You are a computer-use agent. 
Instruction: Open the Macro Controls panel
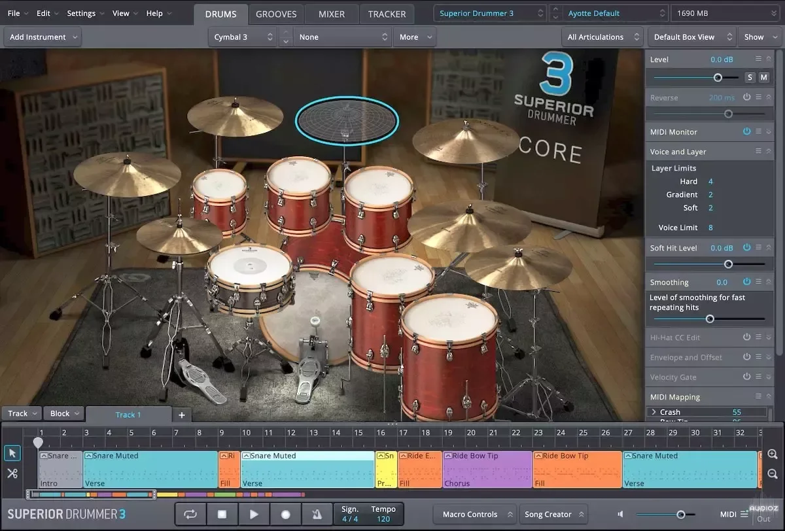(x=475, y=514)
